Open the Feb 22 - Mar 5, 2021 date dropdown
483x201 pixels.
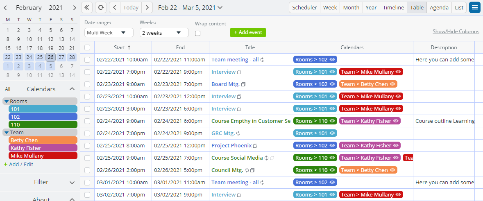pyautogui.click(x=190, y=8)
